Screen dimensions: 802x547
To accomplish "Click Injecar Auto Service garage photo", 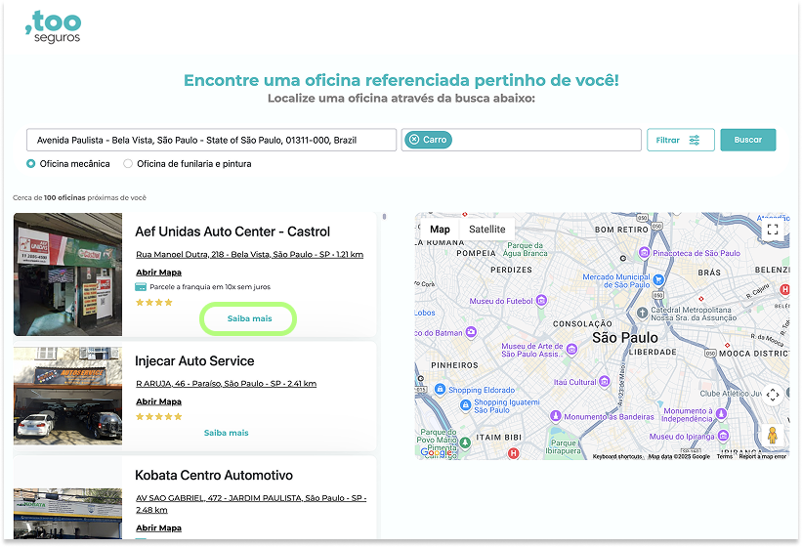I will 68,397.
